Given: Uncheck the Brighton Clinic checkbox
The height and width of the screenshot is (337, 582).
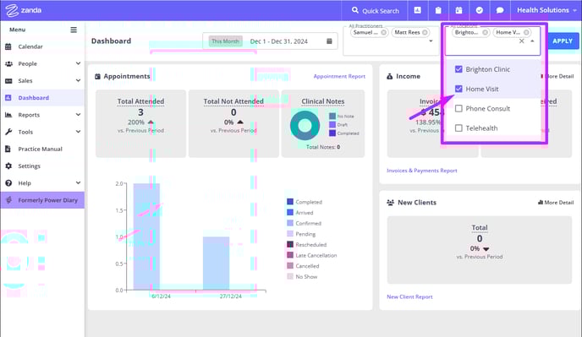Looking at the screenshot, I should (x=458, y=69).
